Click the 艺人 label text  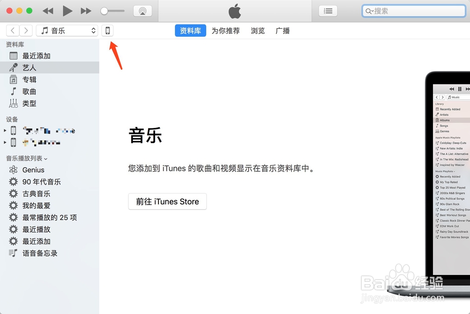(29, 68)
